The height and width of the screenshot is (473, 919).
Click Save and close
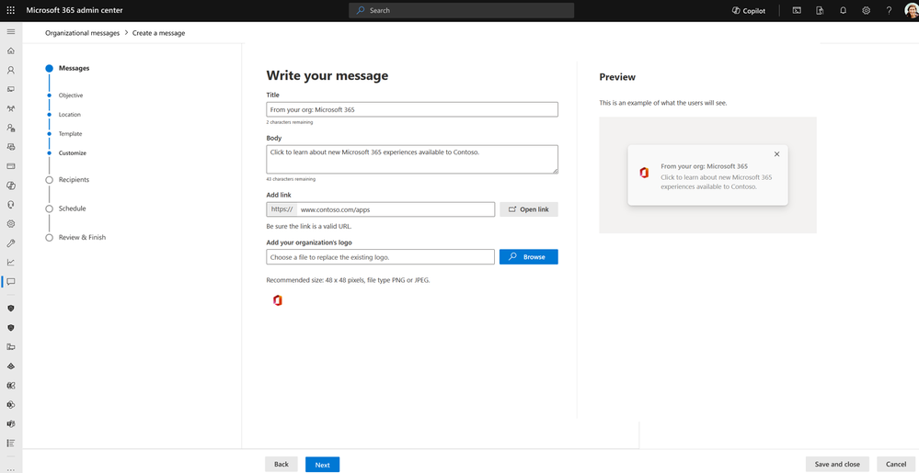coord(837,464)
